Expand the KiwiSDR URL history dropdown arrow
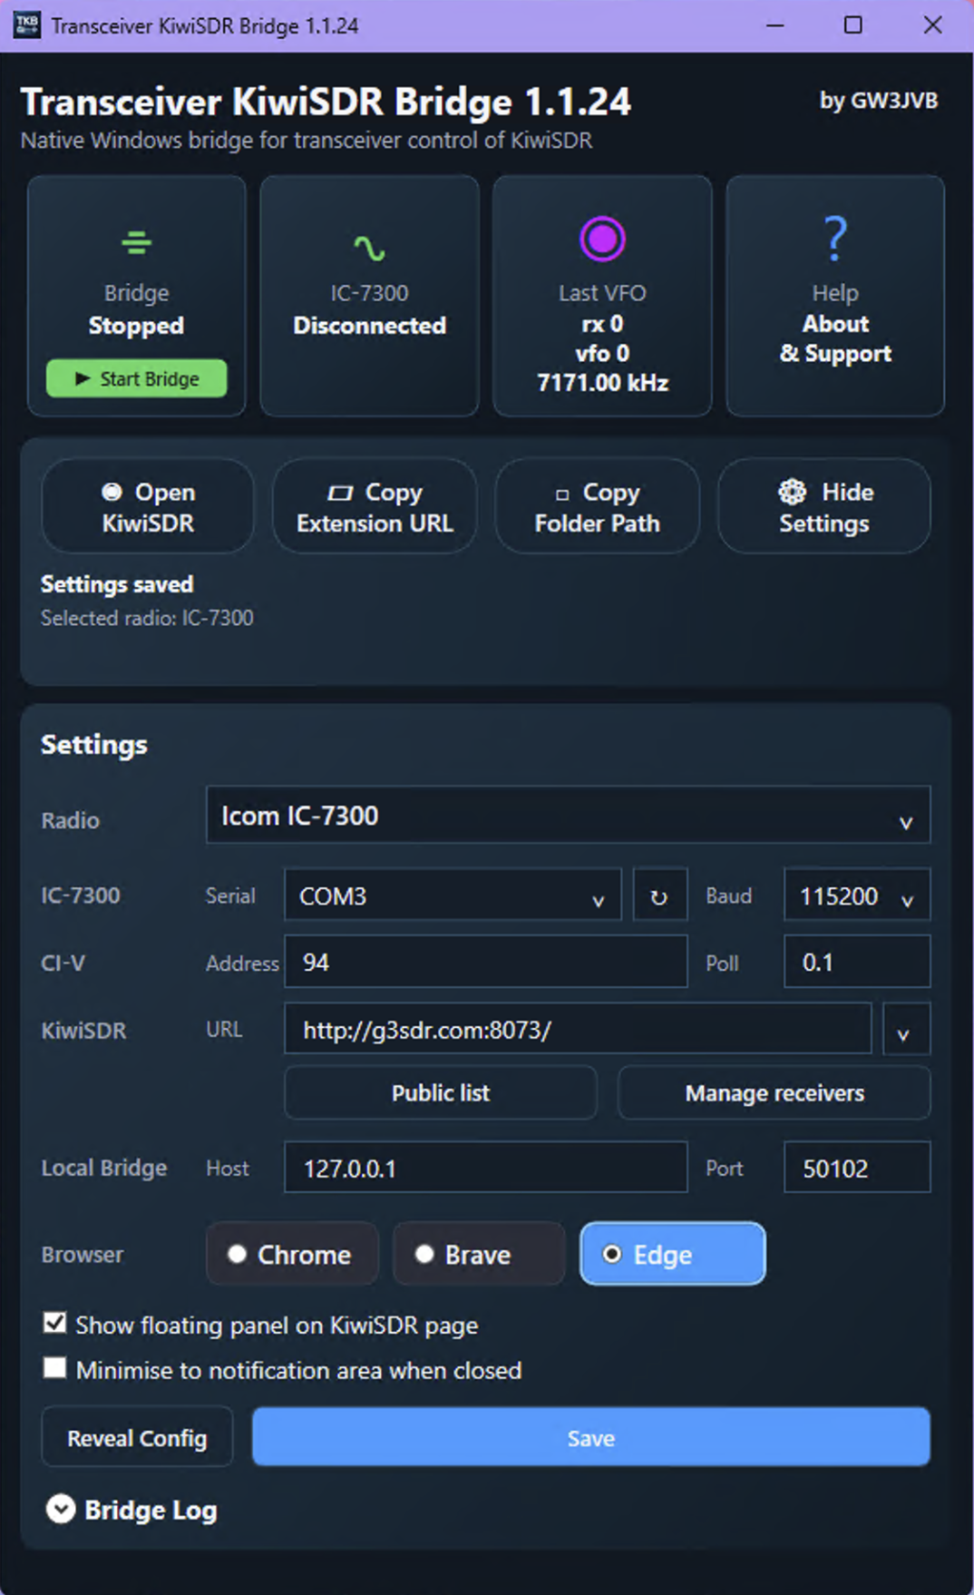The height and width of the screenshot is (1595, 974). pos(906,1029)
